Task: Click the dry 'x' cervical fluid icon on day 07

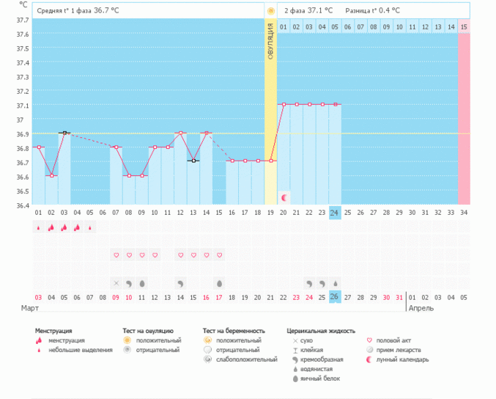Action: pyautogui.click(x=116, y=283)
